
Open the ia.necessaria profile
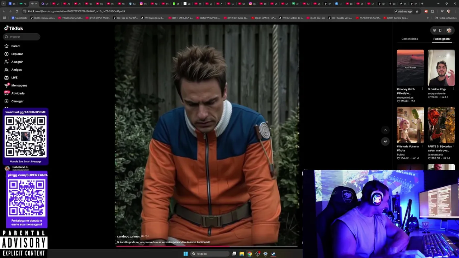click(435, 154)
